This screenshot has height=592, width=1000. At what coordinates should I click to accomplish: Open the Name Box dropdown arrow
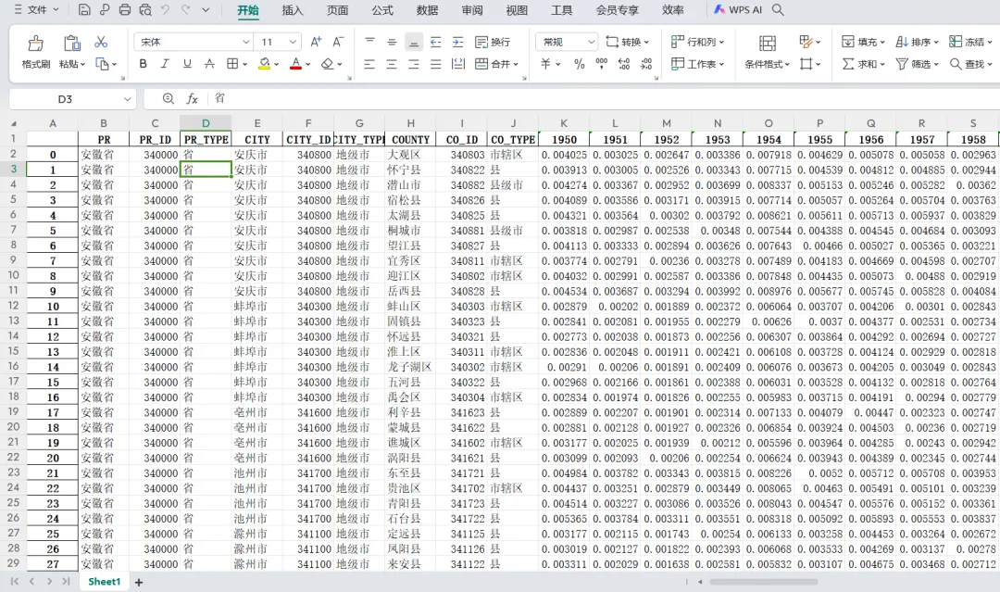[127, 99]
